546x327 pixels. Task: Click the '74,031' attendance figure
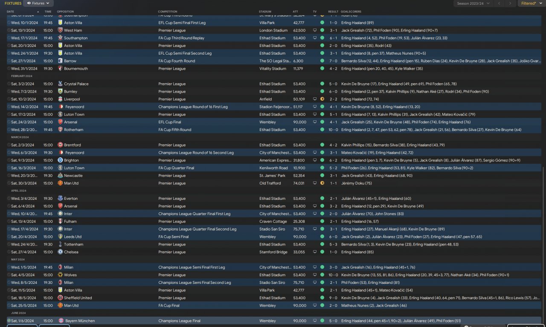(x=299, y=183)
